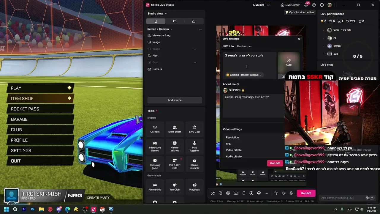Open notifications bell in title bar
Viewport: 380px width, 214px height.
coord(306,5)
